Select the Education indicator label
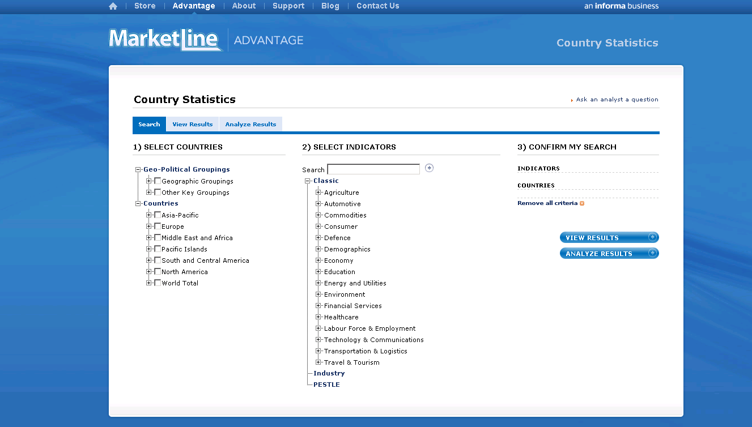The image size is (752, 427). (x=340, y=272)
